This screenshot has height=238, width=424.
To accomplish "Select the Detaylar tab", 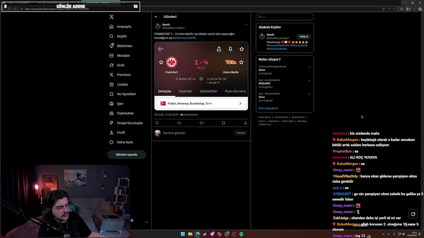I will tap(165, 91).
